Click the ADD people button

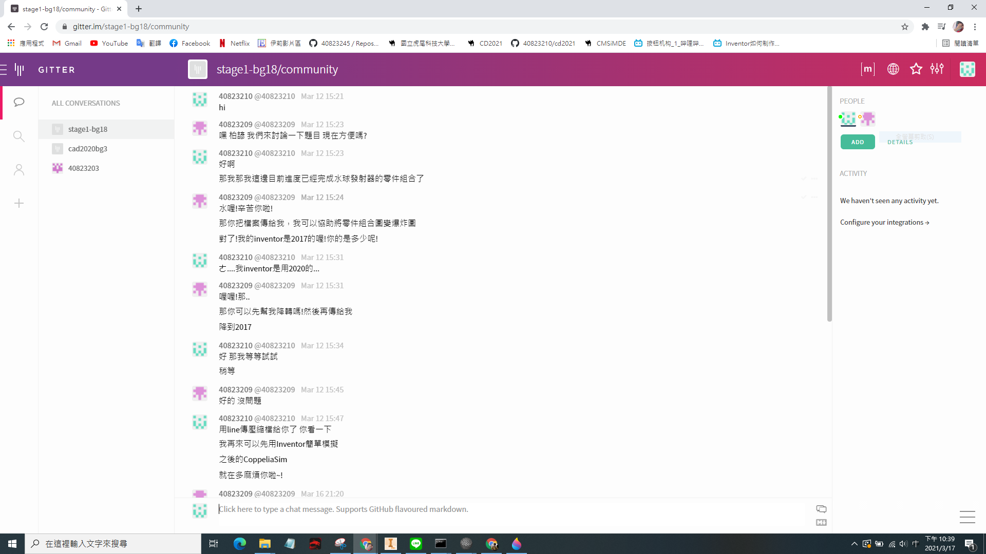click(x=858, y=142)
